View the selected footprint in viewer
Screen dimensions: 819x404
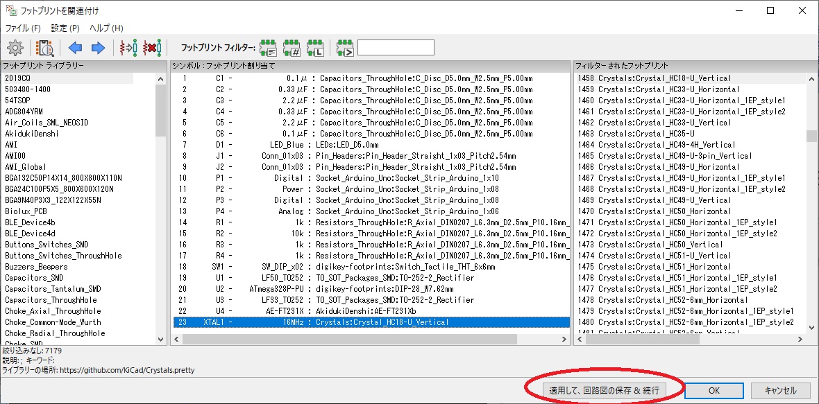(x=45, y=48)
